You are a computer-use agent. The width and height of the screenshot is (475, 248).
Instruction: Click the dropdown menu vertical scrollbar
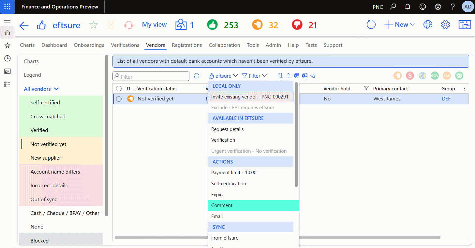(296, 135)
